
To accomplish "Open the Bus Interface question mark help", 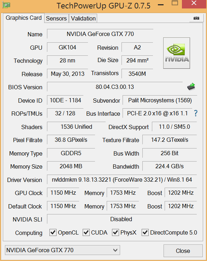I will [x=196, y=113].
